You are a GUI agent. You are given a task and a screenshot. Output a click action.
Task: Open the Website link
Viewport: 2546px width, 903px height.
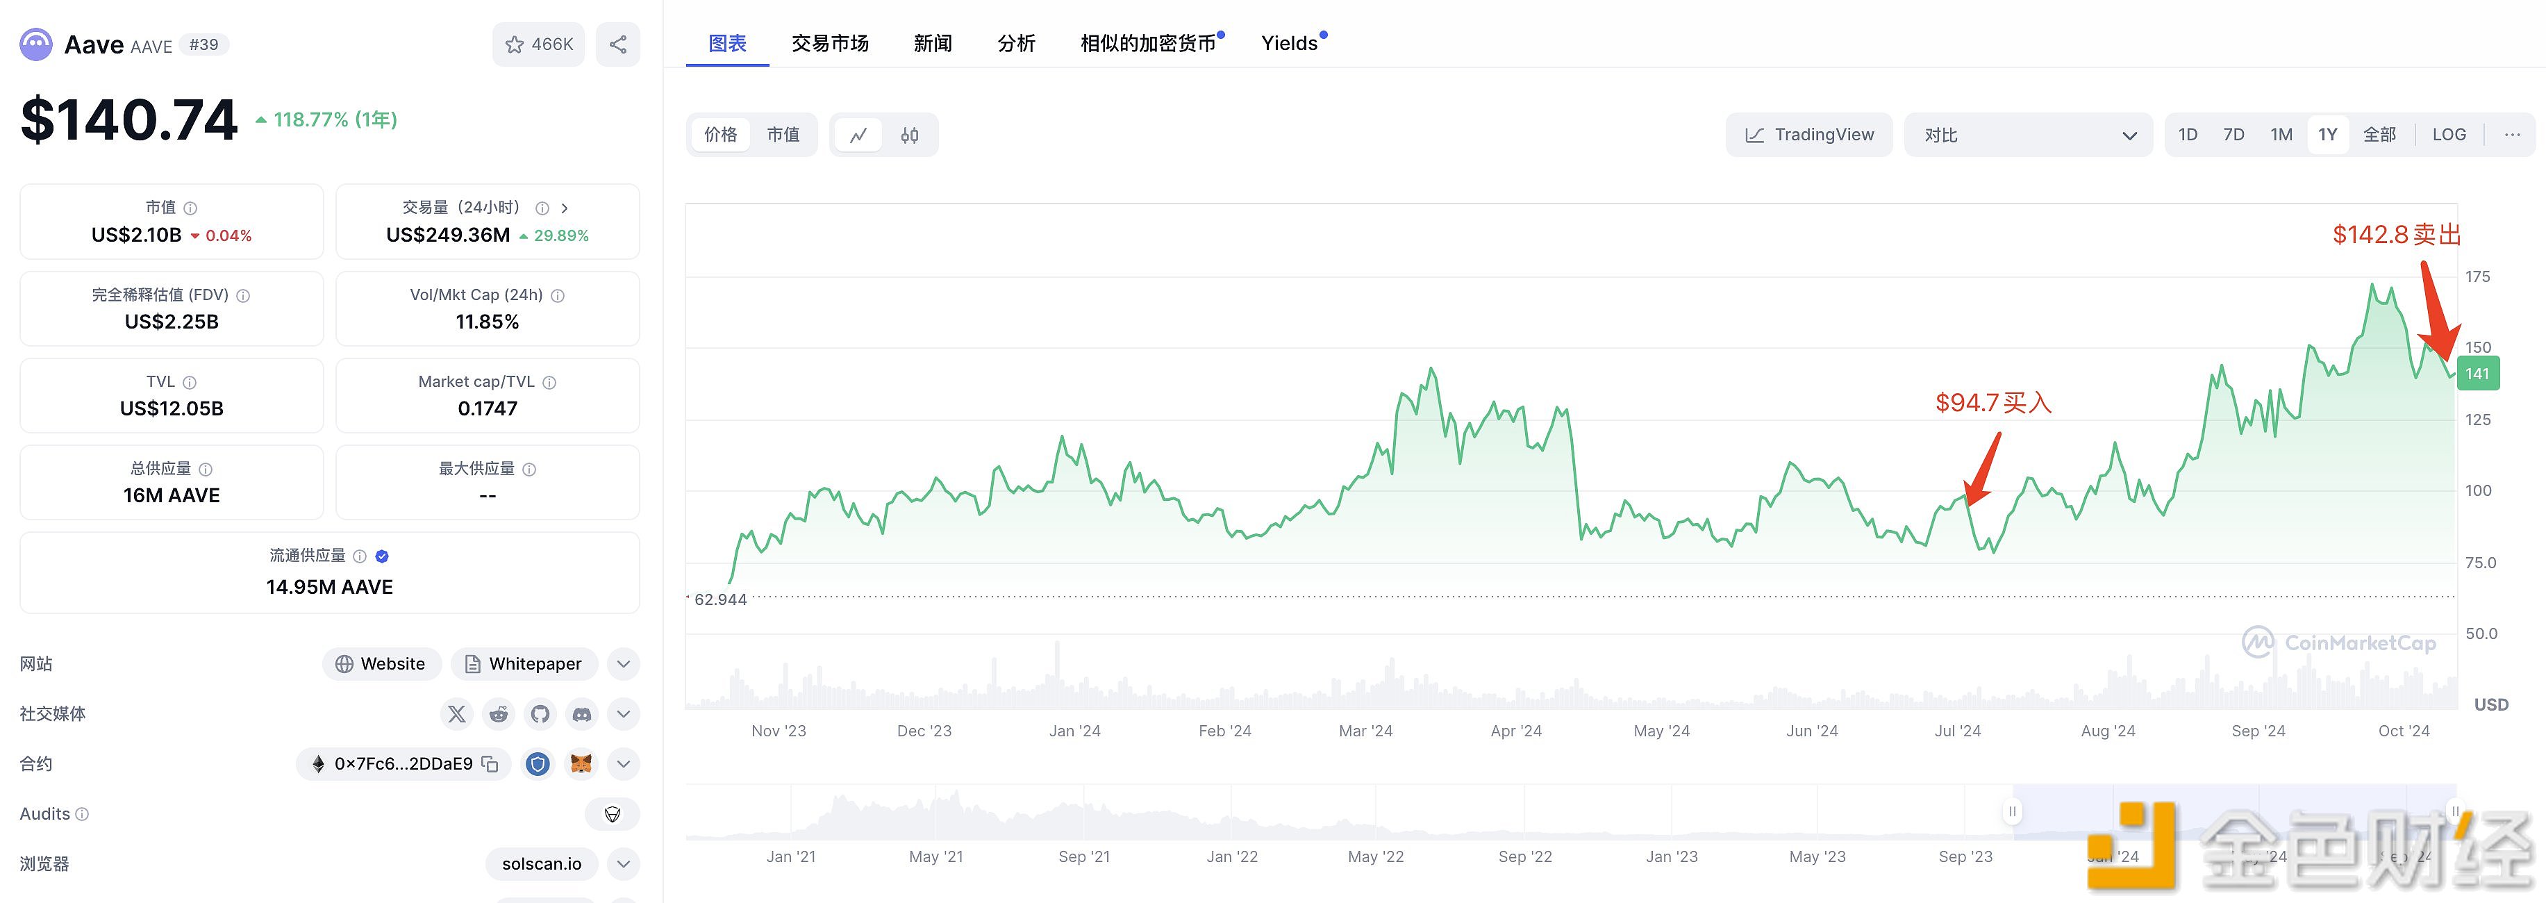(x=381, y=665)
